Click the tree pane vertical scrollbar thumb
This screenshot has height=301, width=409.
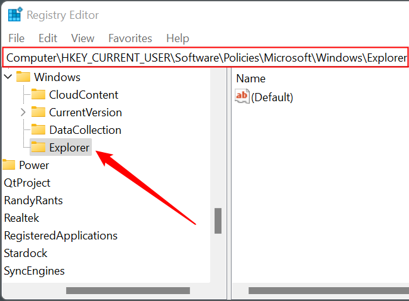tap(218, 221)
